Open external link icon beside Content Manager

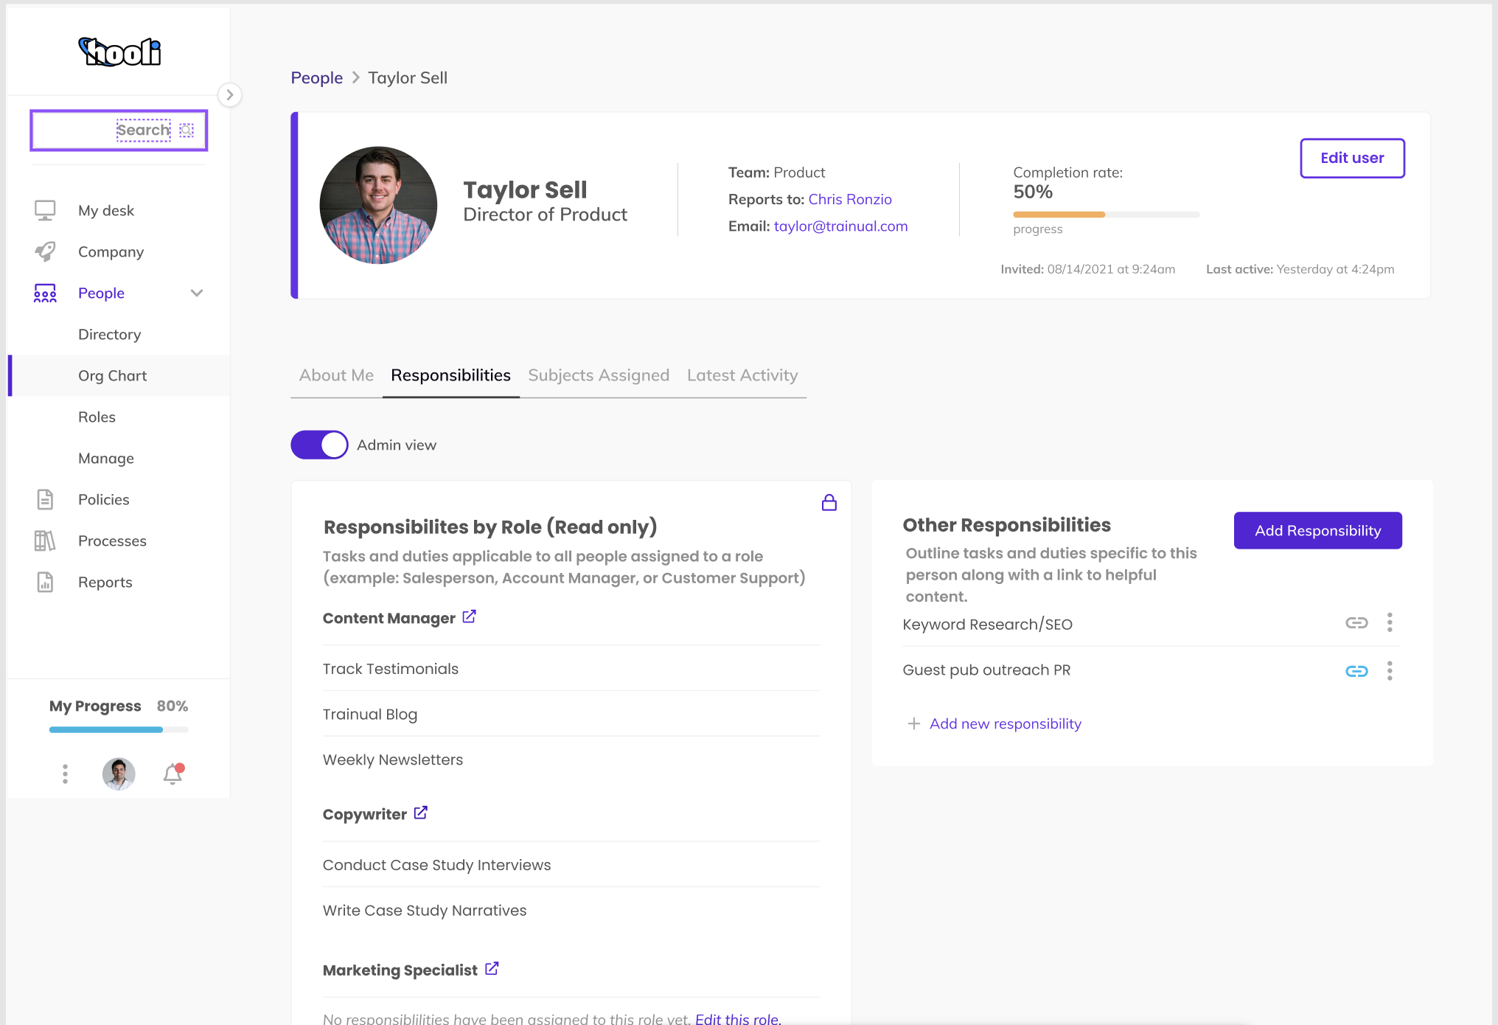coord(469,616)
